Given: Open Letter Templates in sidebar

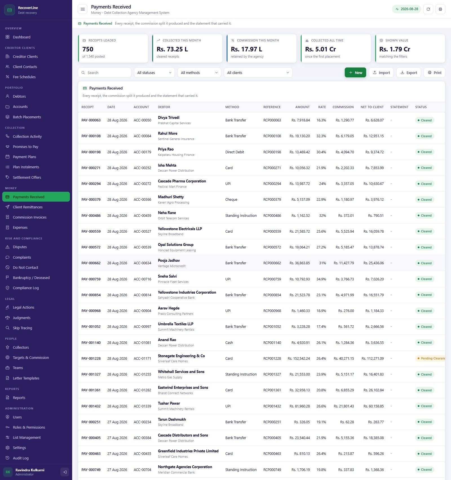Looking at the screenshot, I should click(x=36, y=378).
